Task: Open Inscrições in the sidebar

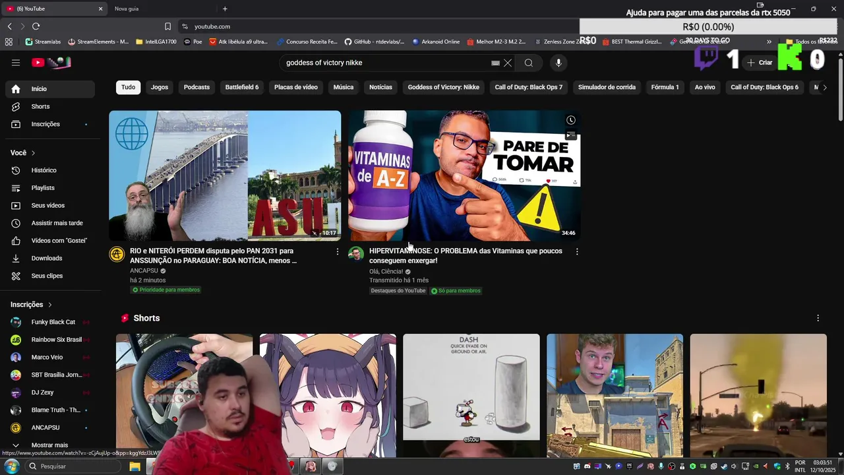Action: tap(50, 124)
